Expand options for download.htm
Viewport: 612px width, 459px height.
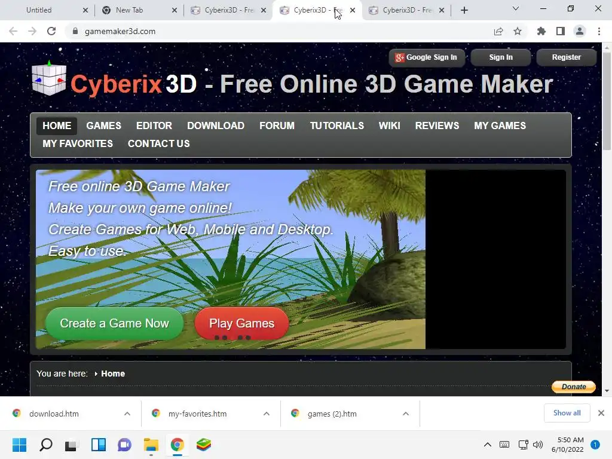point(127,414)
